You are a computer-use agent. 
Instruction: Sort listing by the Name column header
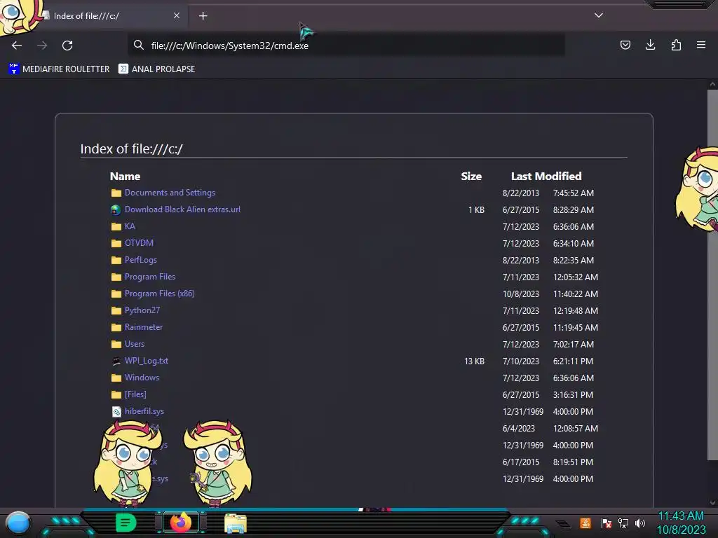pyautogui.click(x=125, y=177)
